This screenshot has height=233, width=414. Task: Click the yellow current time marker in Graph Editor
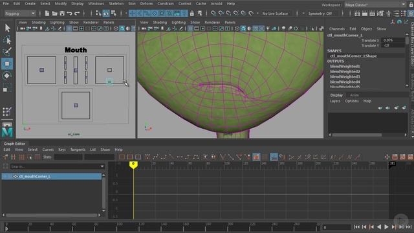point(133,164)
